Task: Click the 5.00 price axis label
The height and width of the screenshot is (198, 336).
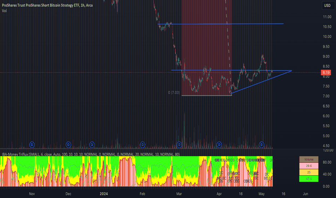Action: point(326,136)
